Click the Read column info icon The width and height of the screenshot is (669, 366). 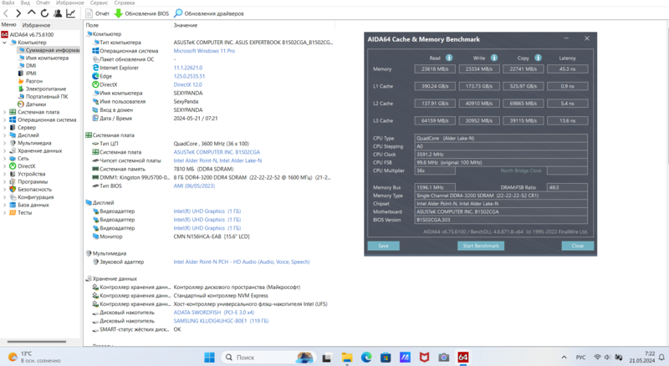(449, 58)
